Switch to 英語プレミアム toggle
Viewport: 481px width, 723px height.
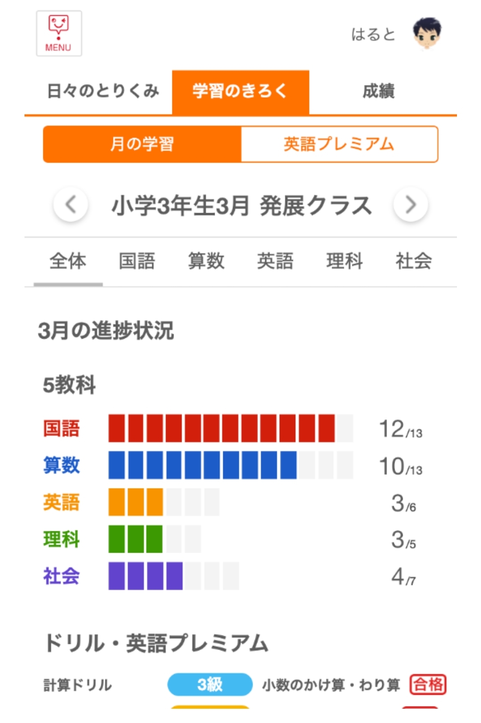[339, 144]
